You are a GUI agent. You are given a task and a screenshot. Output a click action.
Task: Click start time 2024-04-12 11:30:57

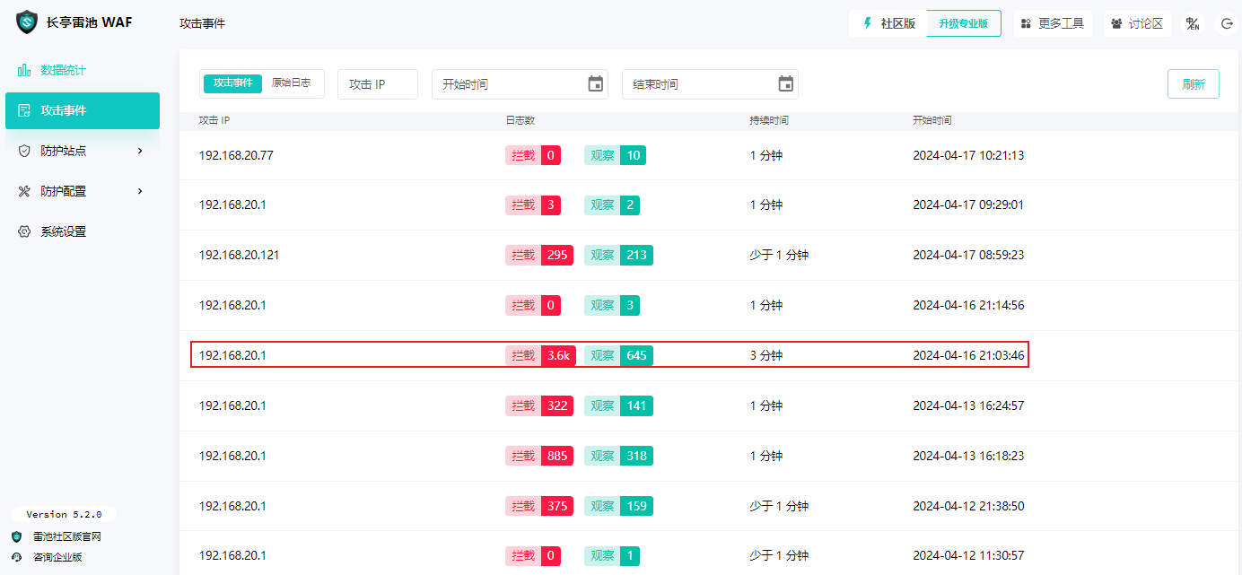point(968,556)
